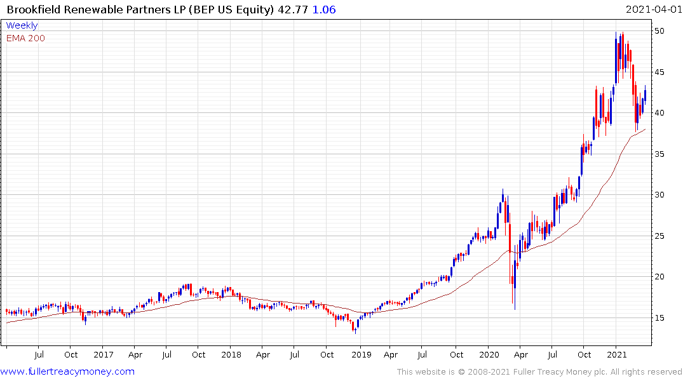Click the 2020 year label on time axis
The width and height of the screenshot is (683, 381).
[x=489, y=354]
